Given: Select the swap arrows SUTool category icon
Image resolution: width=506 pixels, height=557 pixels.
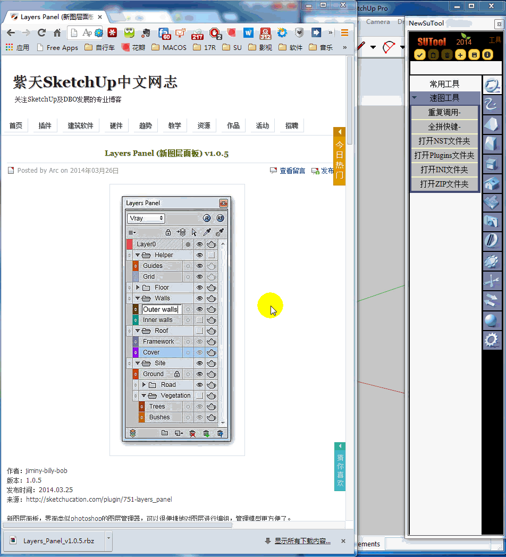Looking at the screenshot, I should [492, 300].
